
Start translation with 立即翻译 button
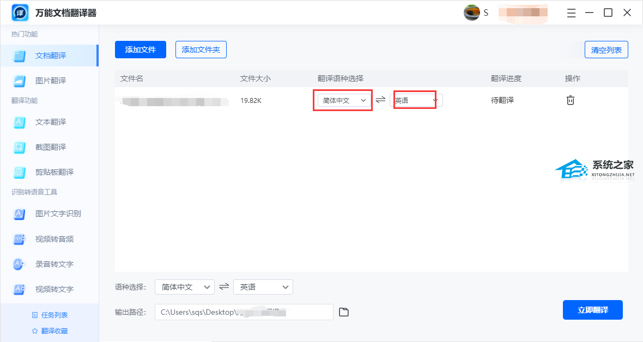point(592,310)
